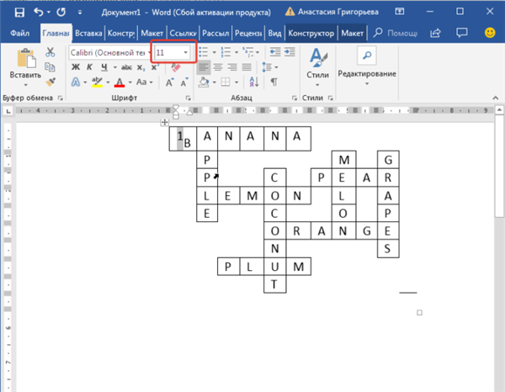Open the Редактирование menu button
The width and height of the screenshot is (505, 392).
[x=367, y=66]
